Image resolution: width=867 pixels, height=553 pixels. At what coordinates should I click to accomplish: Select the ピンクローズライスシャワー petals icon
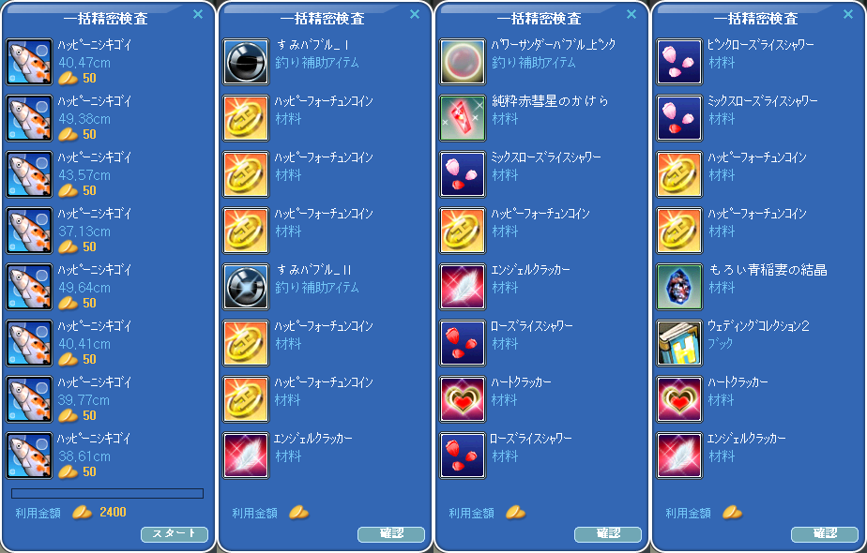(x=679, y=62)
